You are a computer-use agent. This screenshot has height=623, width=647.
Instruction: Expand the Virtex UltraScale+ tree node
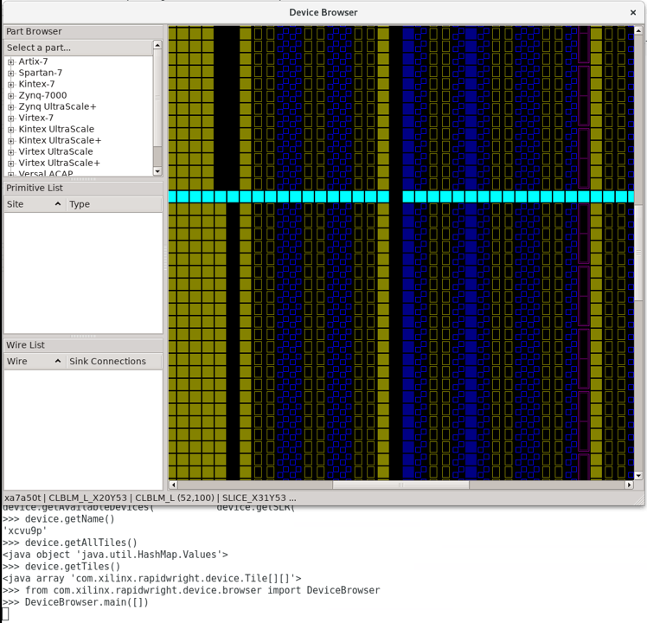[x=11, y=163]
